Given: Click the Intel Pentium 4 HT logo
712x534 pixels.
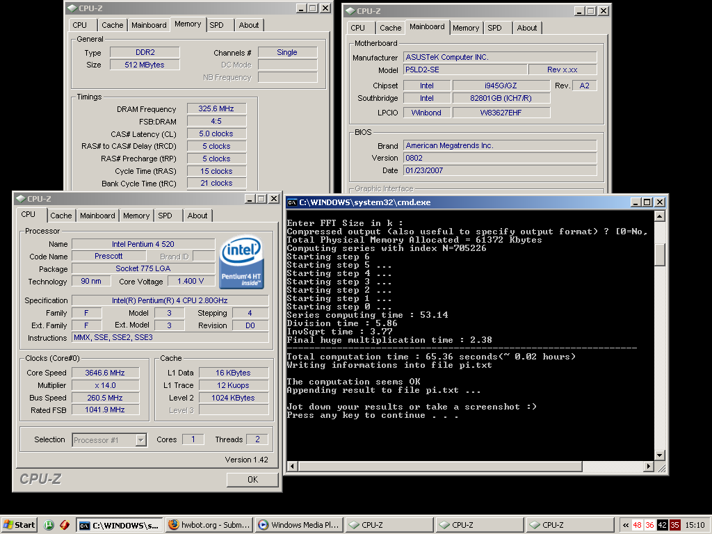Looking at the screenshot, I should pyautogui.click(x=241, y=261).
